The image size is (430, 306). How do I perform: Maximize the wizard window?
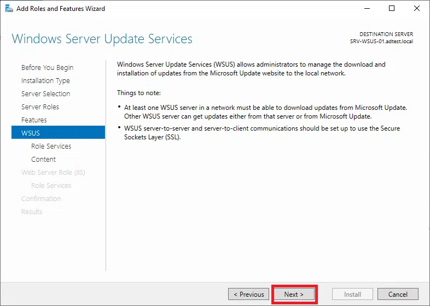(392, 9)
